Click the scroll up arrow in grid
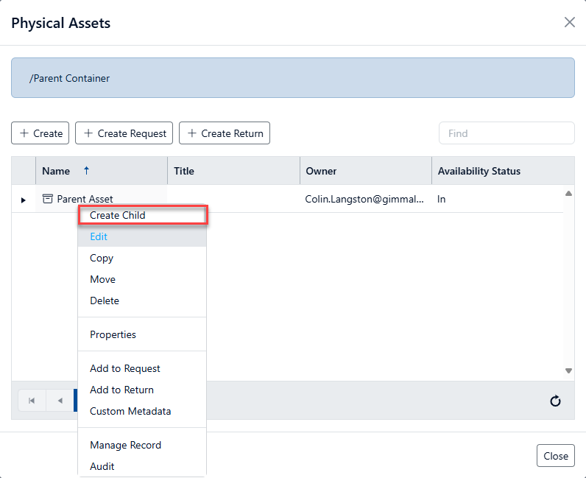Screen dimensions: 586x478 [568, 194]
